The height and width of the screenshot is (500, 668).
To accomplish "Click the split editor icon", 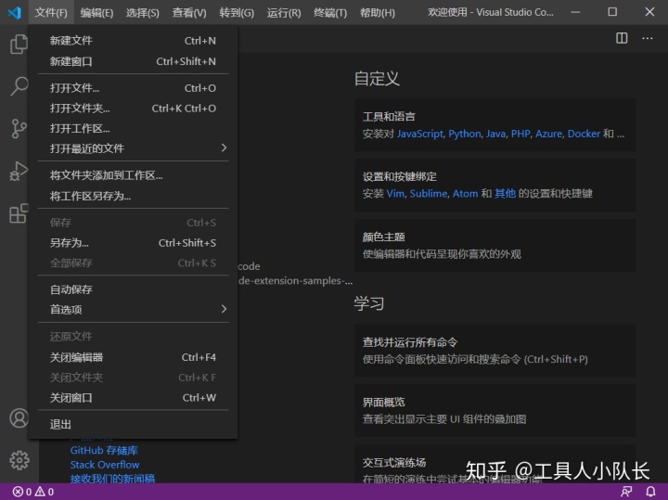I will pyautogui.click(x=622, y=38).
